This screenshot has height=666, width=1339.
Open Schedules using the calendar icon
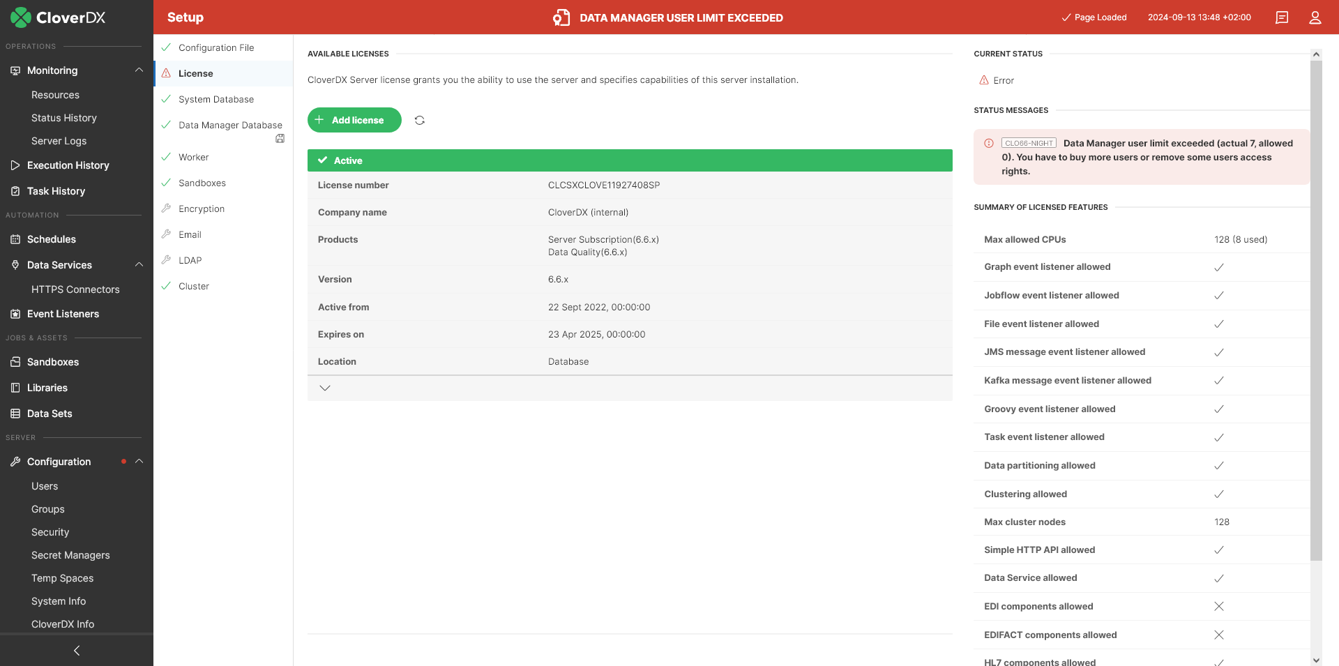coord(15,239)
